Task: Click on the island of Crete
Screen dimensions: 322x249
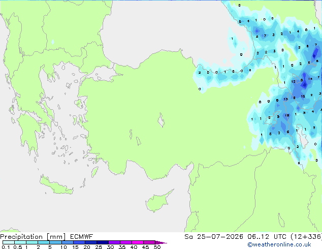Action: click(55, 186)
